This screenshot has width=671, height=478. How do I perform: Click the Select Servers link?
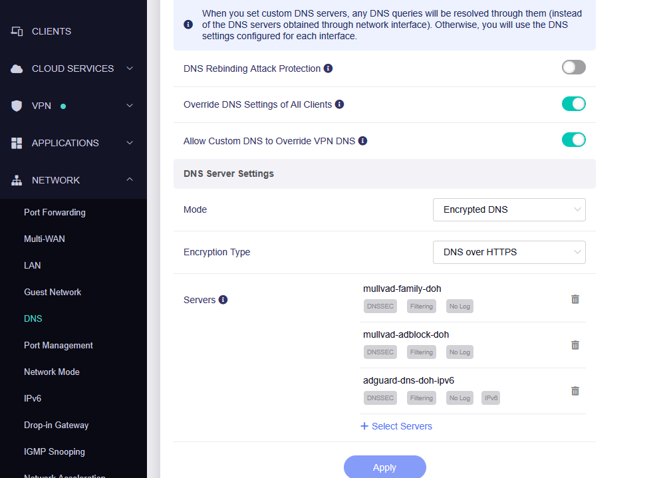396,426
